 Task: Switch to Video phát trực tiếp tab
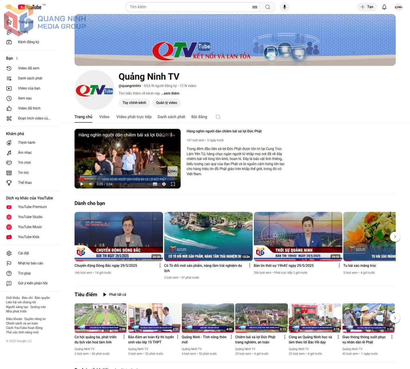pyautogui.click(x=134, y=117)
